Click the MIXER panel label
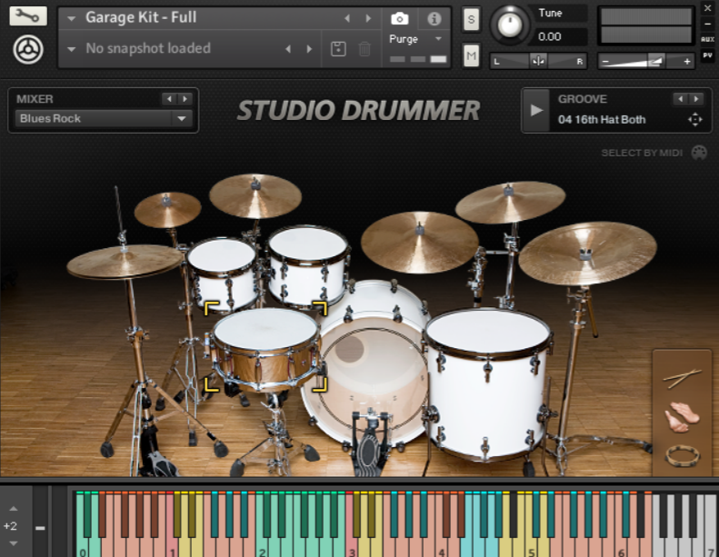Screen dimensions: 719x557 (35, 99)
